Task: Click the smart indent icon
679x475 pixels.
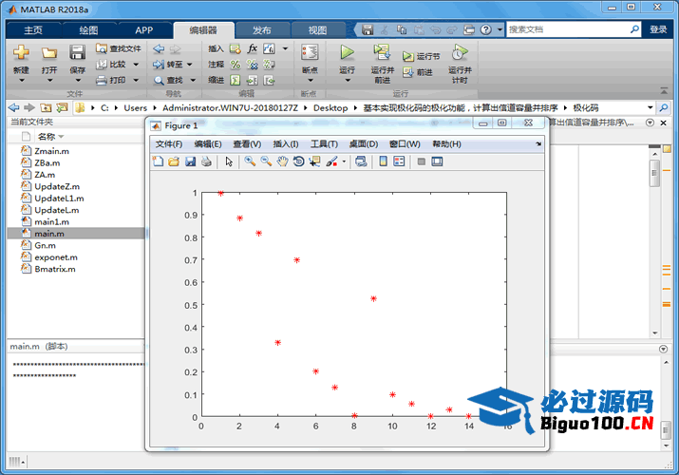Action: pos(236,80)
